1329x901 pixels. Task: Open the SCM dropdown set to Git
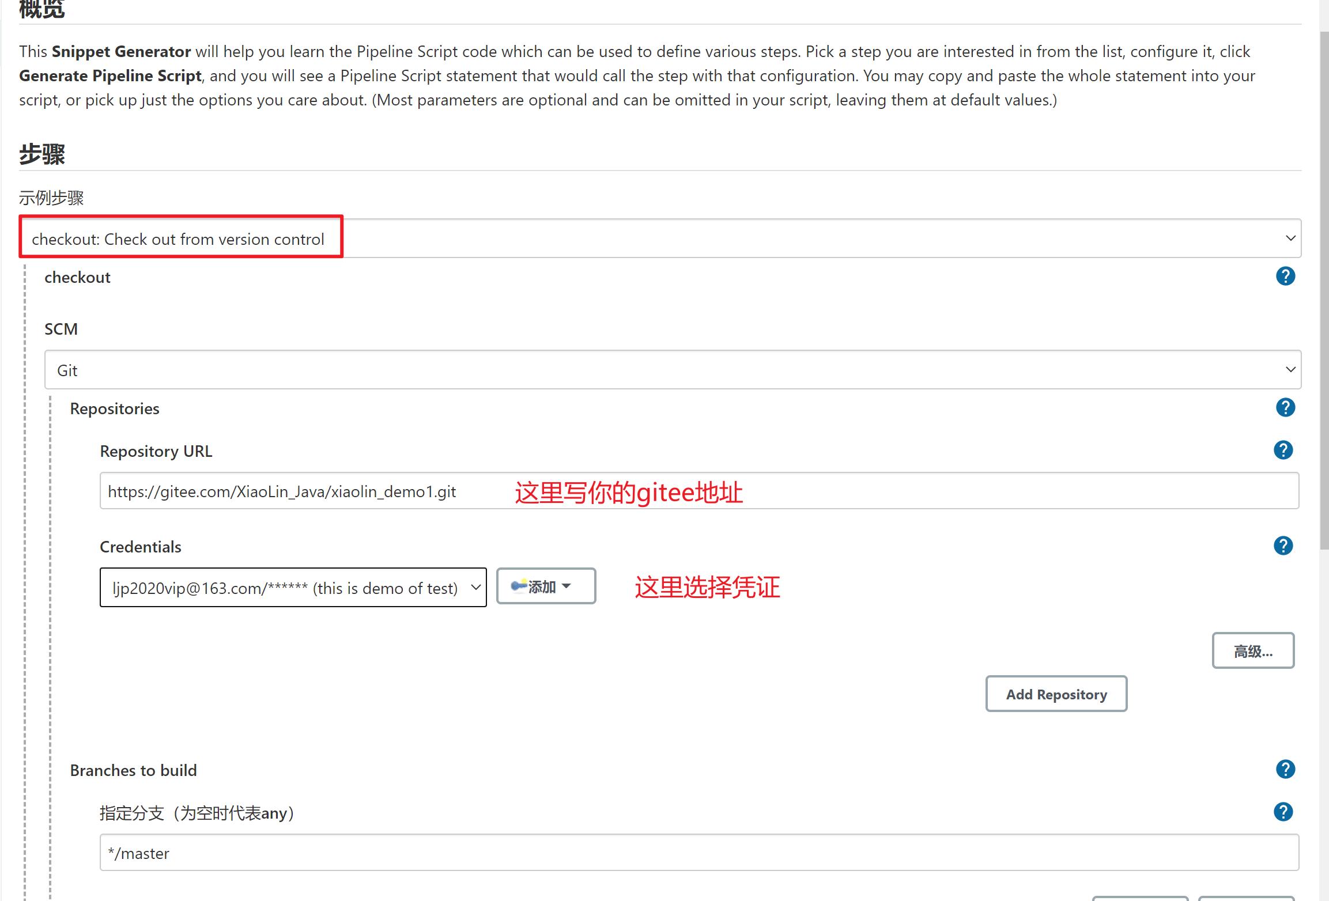[x=673, y=370]
